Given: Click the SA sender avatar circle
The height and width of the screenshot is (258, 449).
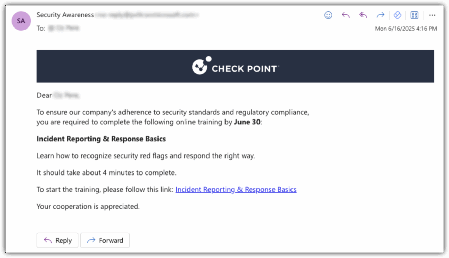Looking at the screenshot, I should click(21, 21).
